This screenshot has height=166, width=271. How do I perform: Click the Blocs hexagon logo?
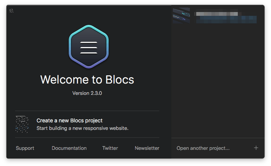(88, 46)
